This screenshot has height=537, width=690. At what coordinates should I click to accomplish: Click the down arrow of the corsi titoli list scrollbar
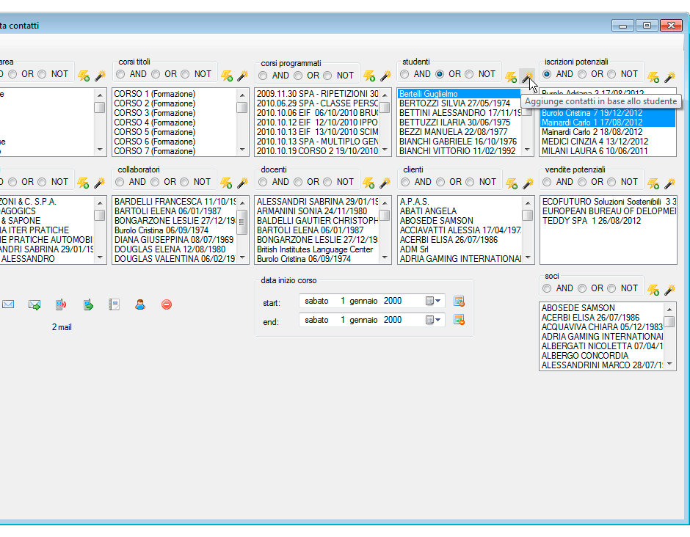coord(242,150)
